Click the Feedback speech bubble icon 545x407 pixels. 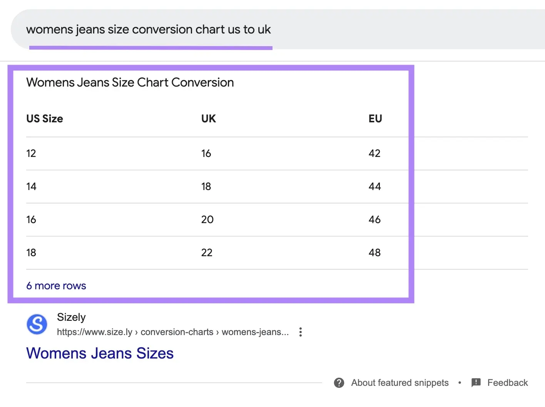pyautogui.click(x=476, y=382)
